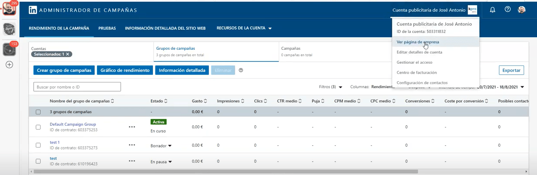The image size is (537, 175).
Task: Click the Buscar por nombre o ID field
Action: pos(77,87)
